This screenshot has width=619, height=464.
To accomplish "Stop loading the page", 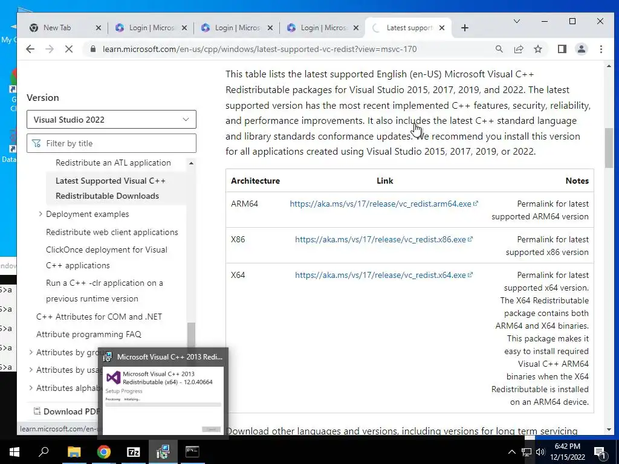I will coord(69,49).
